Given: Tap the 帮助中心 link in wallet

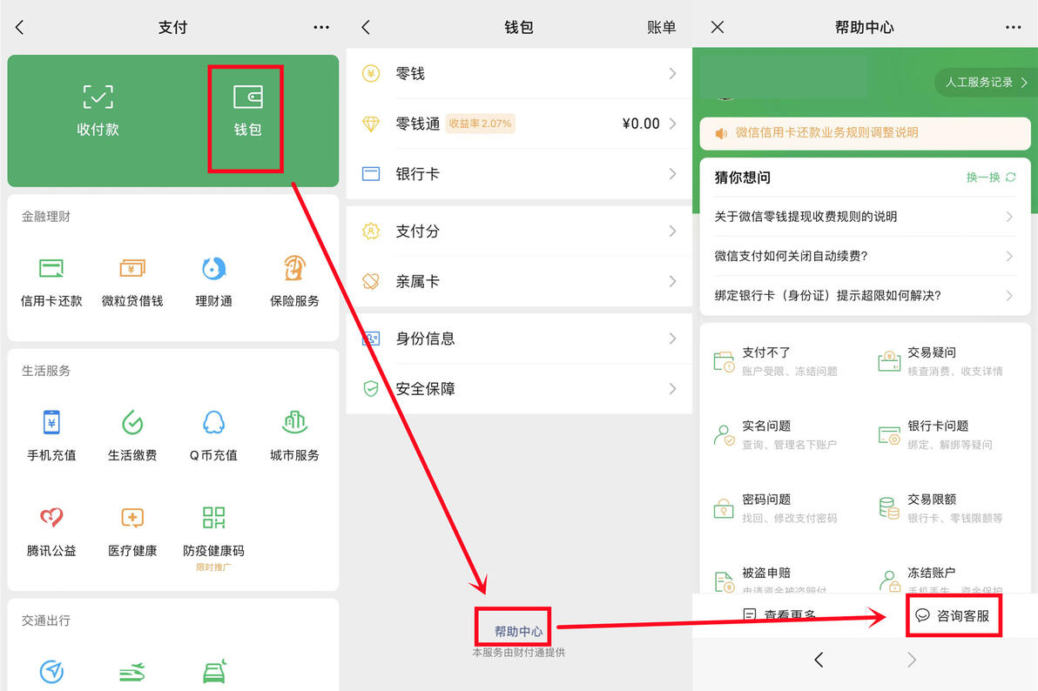Looking at the screenshot, I should click(518, 632).
